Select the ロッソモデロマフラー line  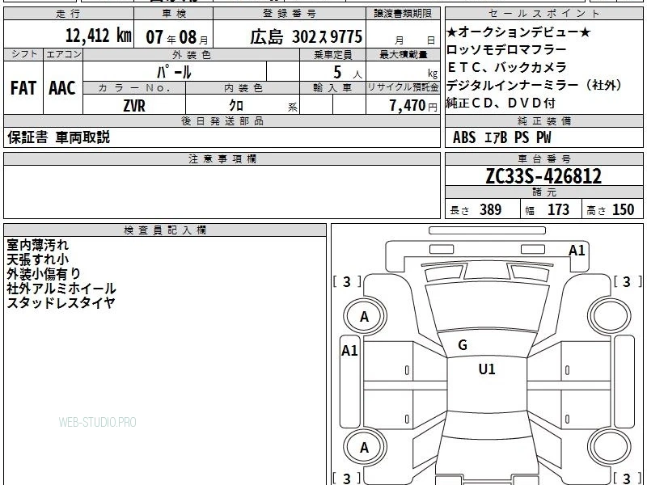click(507, 50)
